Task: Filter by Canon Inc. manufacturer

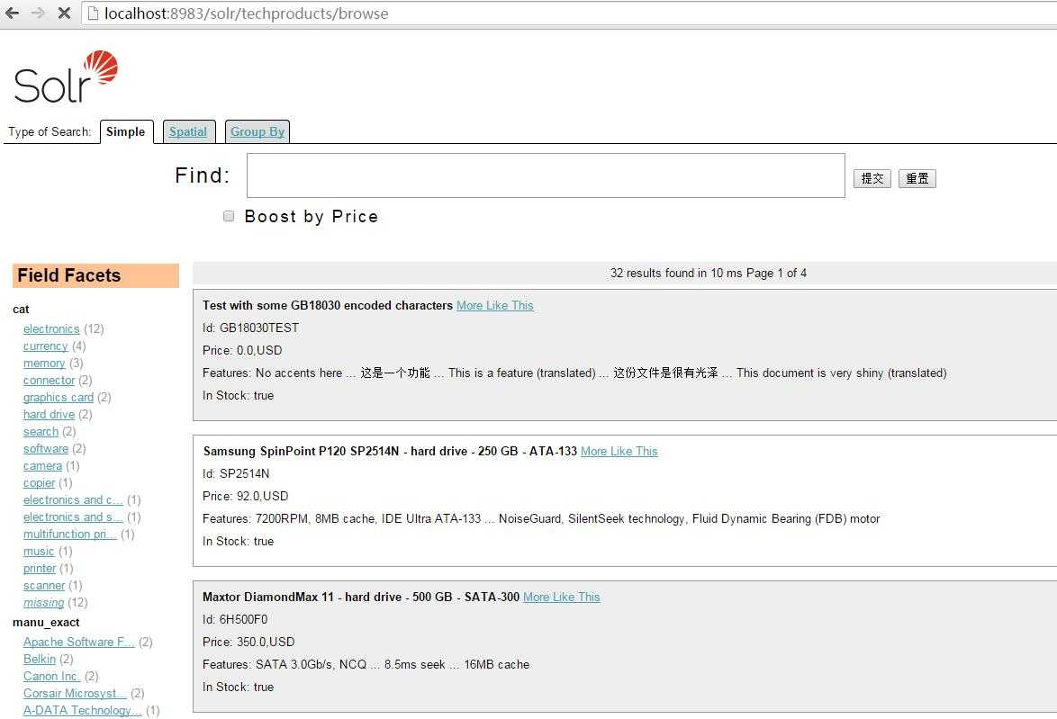Action: [52, 676]
